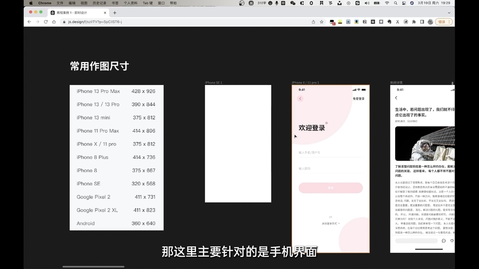479x269 pixels.
Task: Open the 视图 menu
Action: (x=84, y=3)
